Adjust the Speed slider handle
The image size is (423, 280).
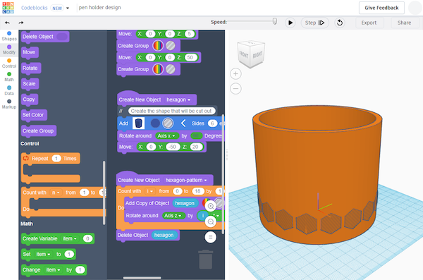point(275,21)
